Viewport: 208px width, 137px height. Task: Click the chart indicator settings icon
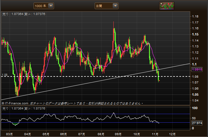tap(167, 6)
